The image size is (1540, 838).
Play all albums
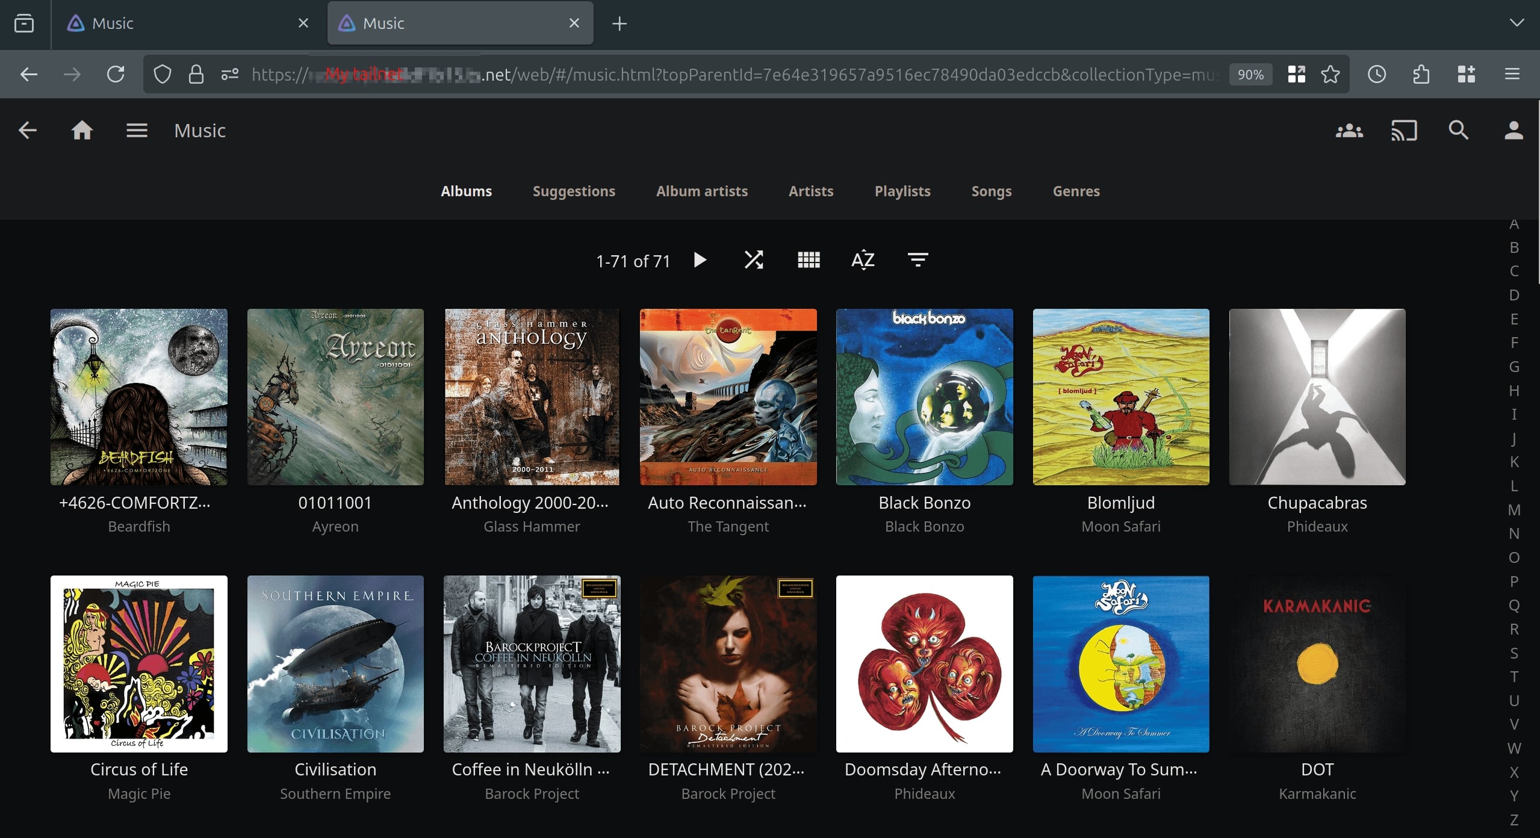coord(700,260)
